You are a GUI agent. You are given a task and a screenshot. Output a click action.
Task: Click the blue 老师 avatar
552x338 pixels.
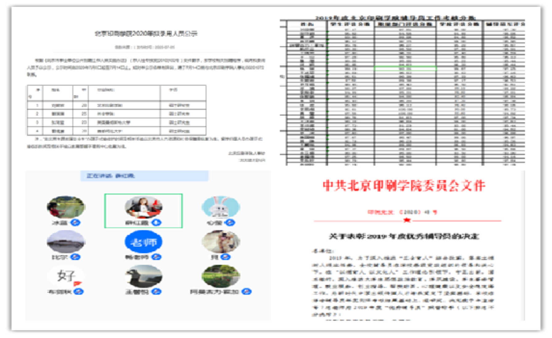tap(144, 242)
